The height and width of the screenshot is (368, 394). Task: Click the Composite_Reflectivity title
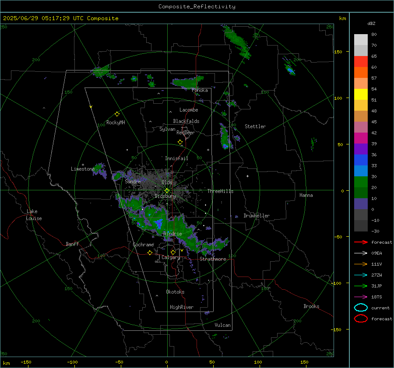[x=197, y=7]
